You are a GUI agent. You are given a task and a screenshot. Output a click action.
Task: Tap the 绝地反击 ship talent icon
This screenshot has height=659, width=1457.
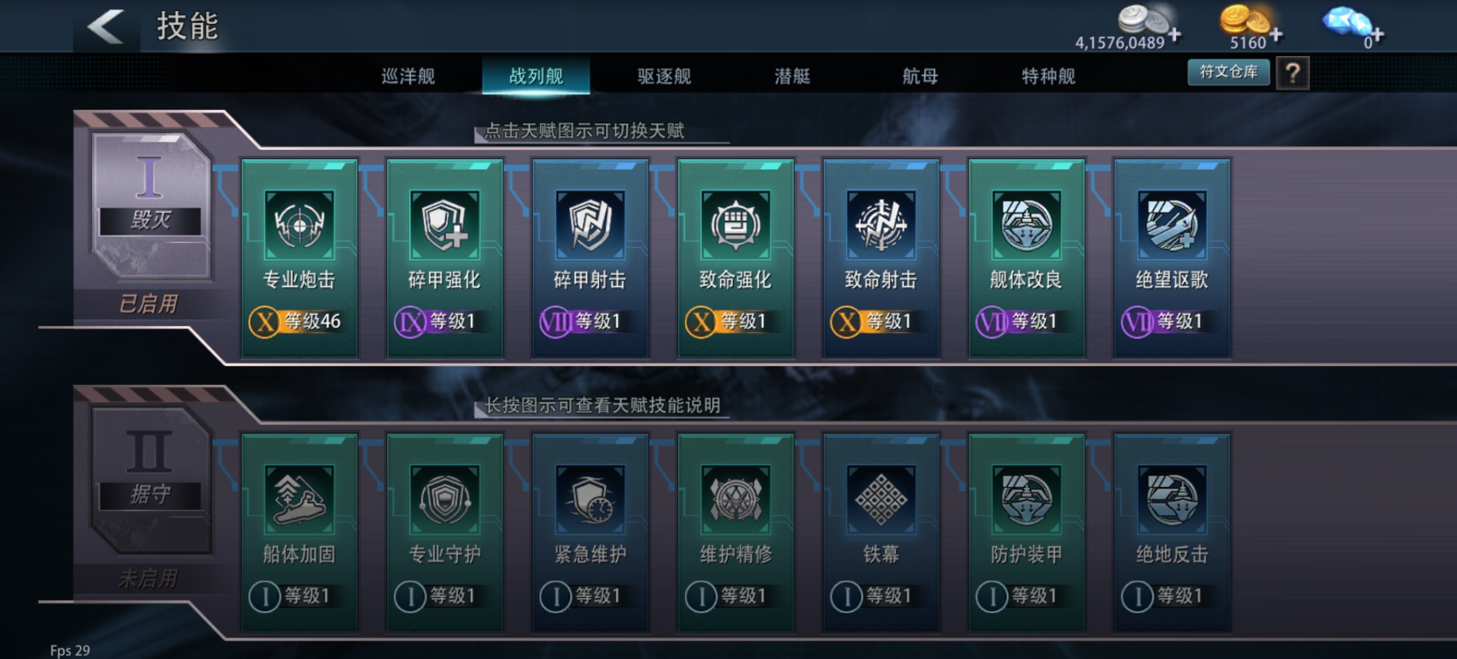point(1172,499)
